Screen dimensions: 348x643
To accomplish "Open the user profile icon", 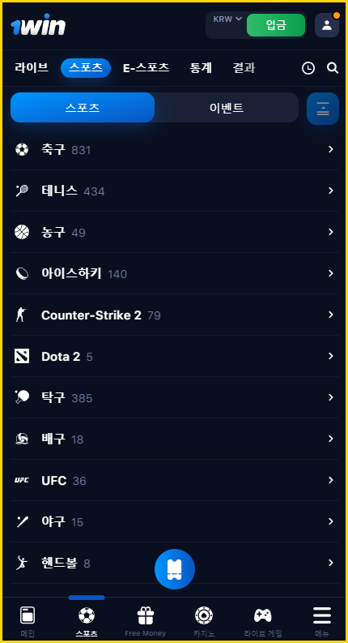I will pos(327,25).
